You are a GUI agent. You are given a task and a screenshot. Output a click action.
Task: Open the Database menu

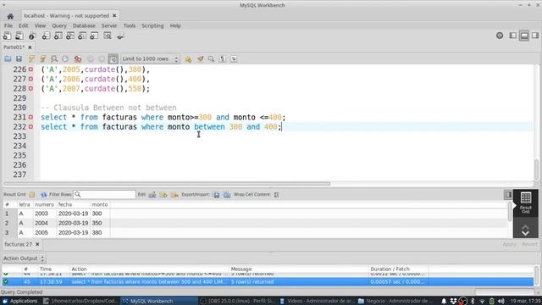(x=84, y=25)
